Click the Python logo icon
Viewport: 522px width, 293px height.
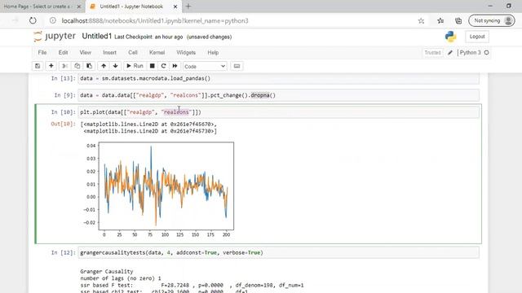tap(450, 37)
